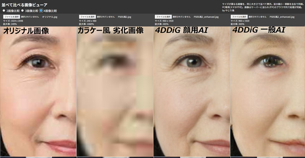Click ファイルを選択 button beside P505i風2.jpg

[x=87, y=17]
